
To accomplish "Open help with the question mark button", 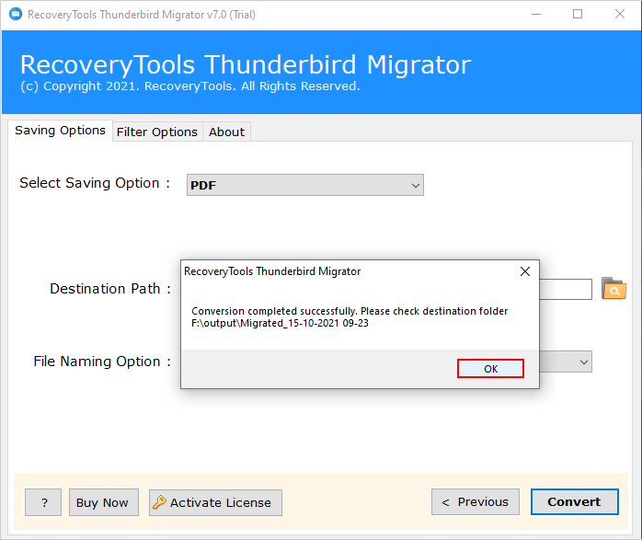I will (x=43, y=502).
